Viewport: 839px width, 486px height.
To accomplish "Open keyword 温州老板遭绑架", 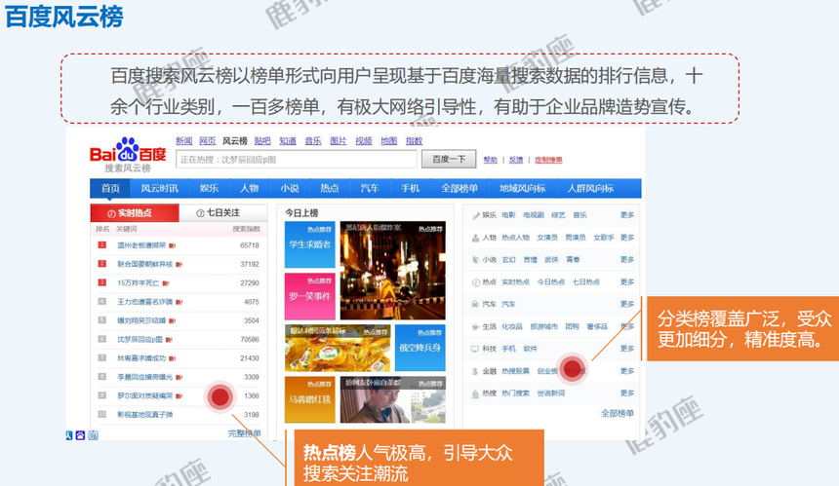I will pos(141,245).
